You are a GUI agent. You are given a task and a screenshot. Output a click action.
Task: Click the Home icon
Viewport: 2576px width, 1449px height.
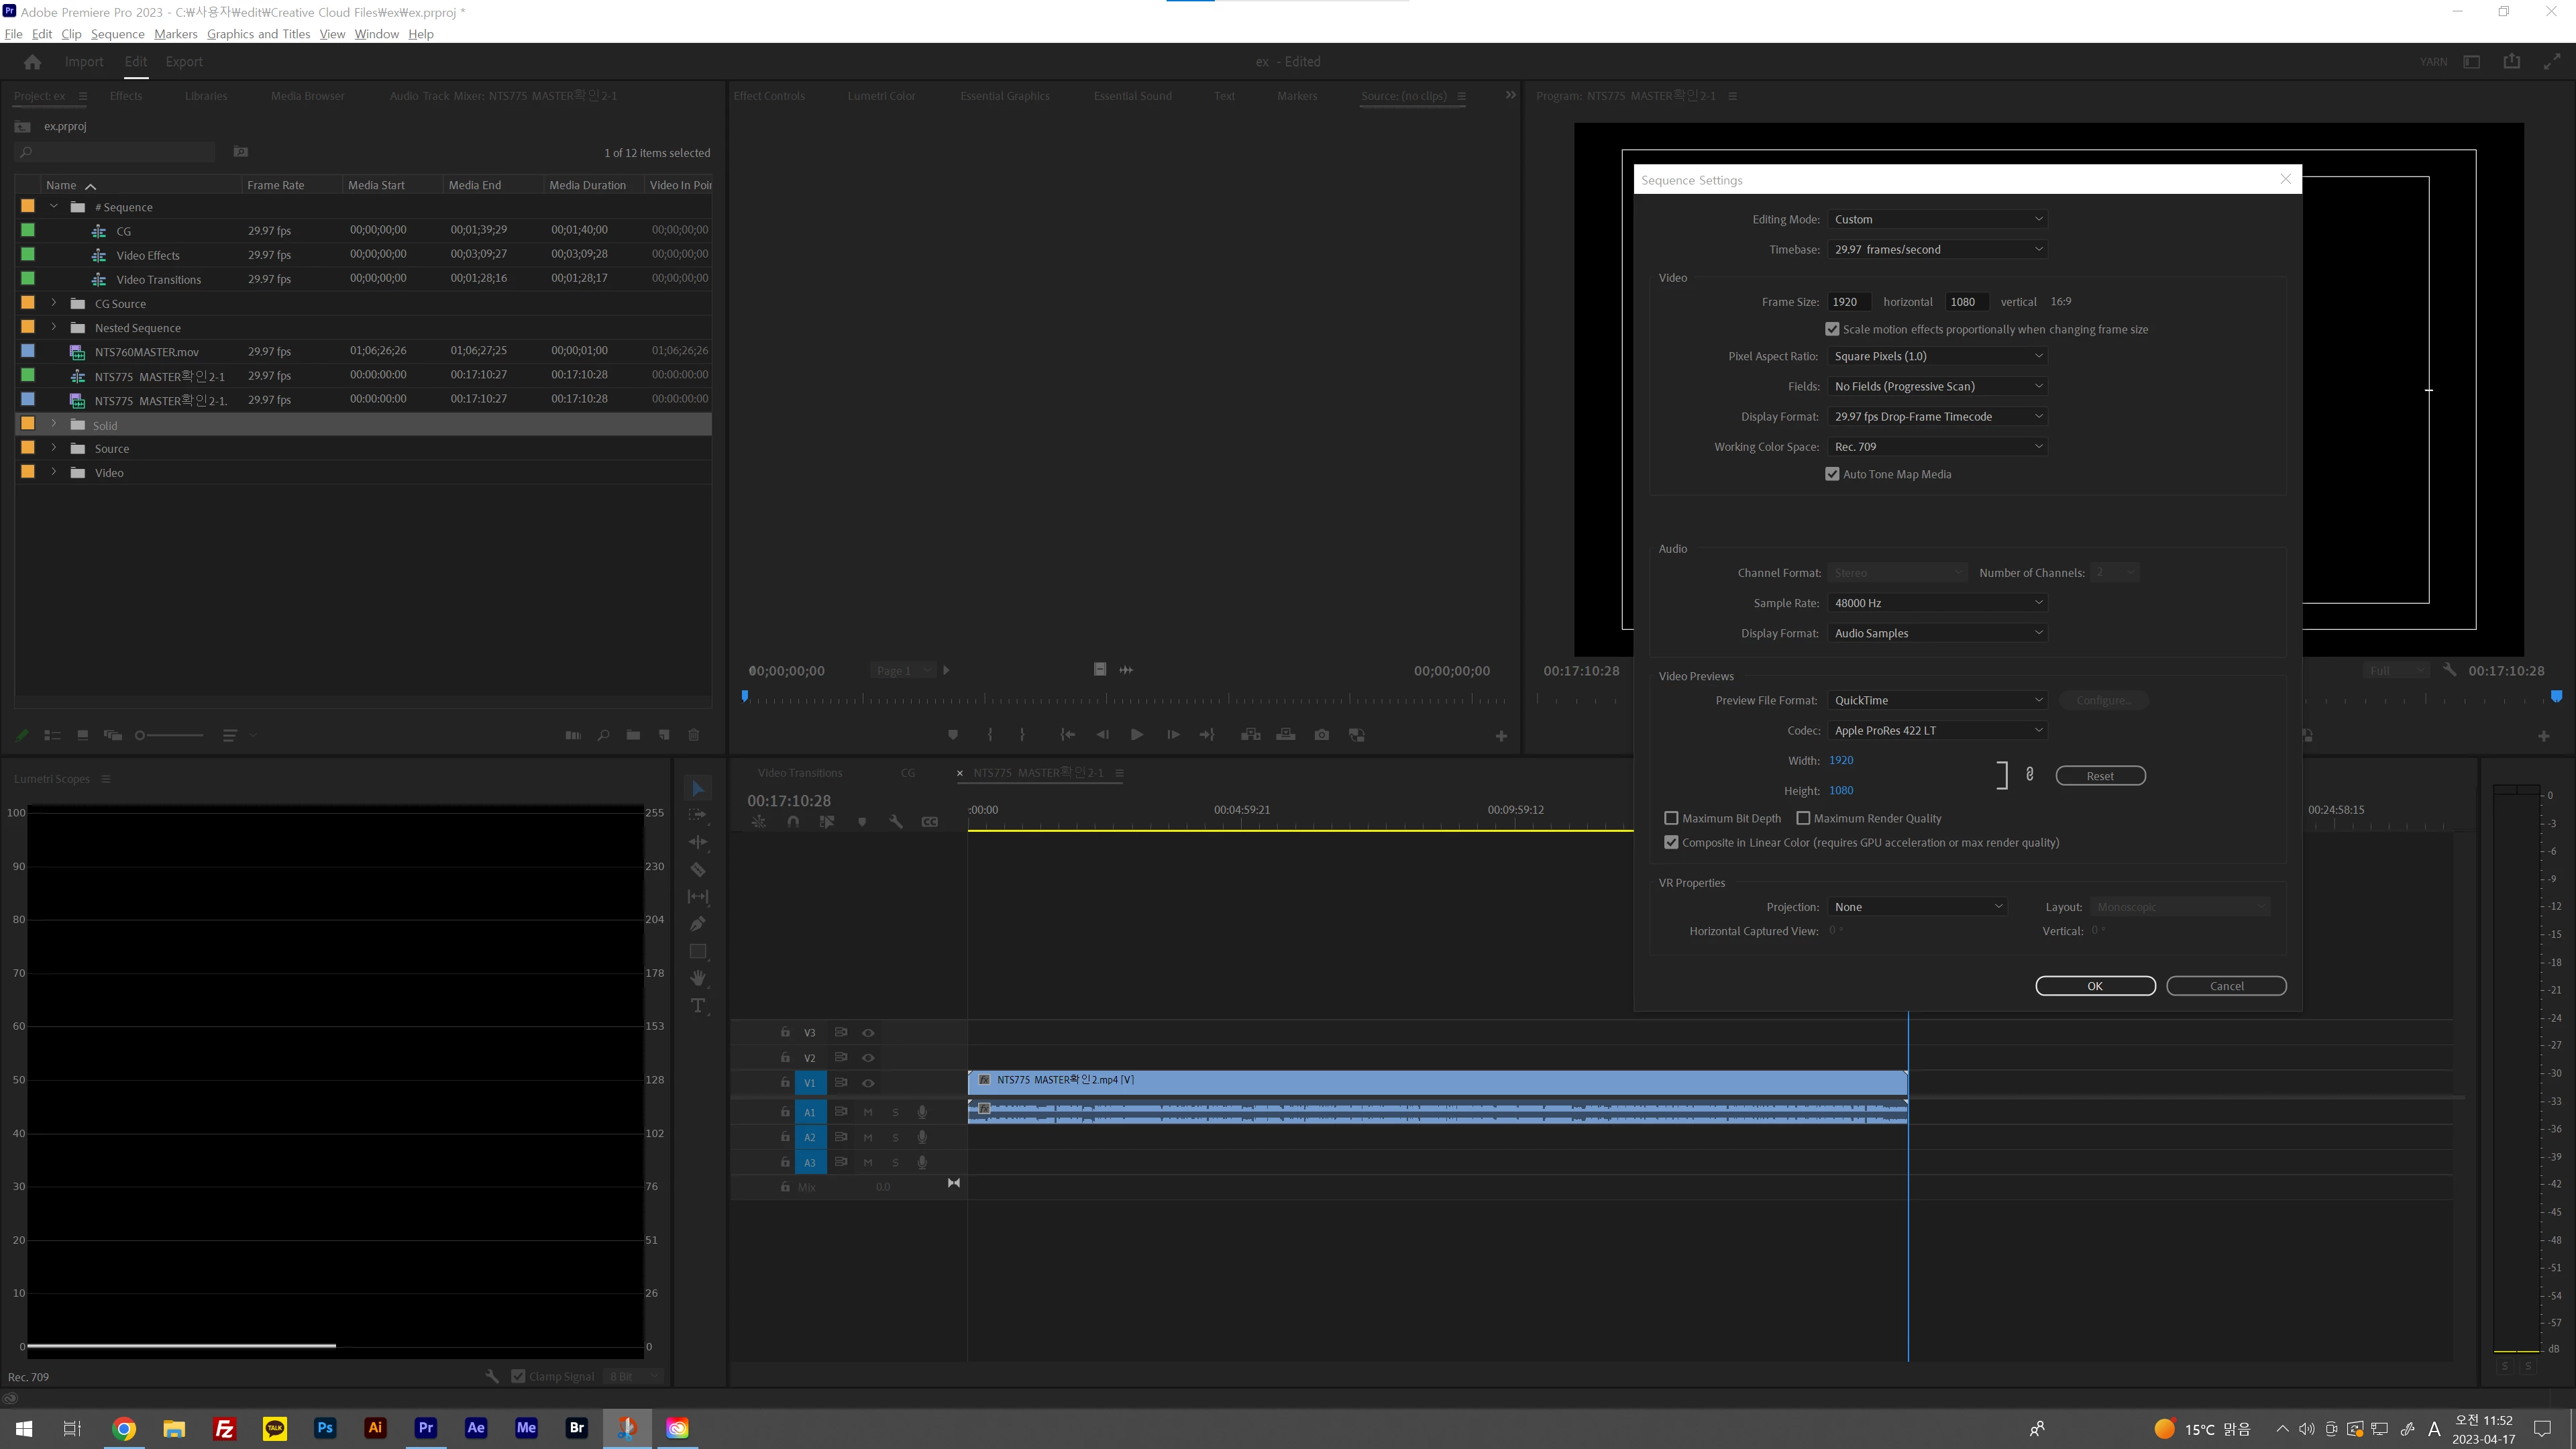click(x=32, y=62)
